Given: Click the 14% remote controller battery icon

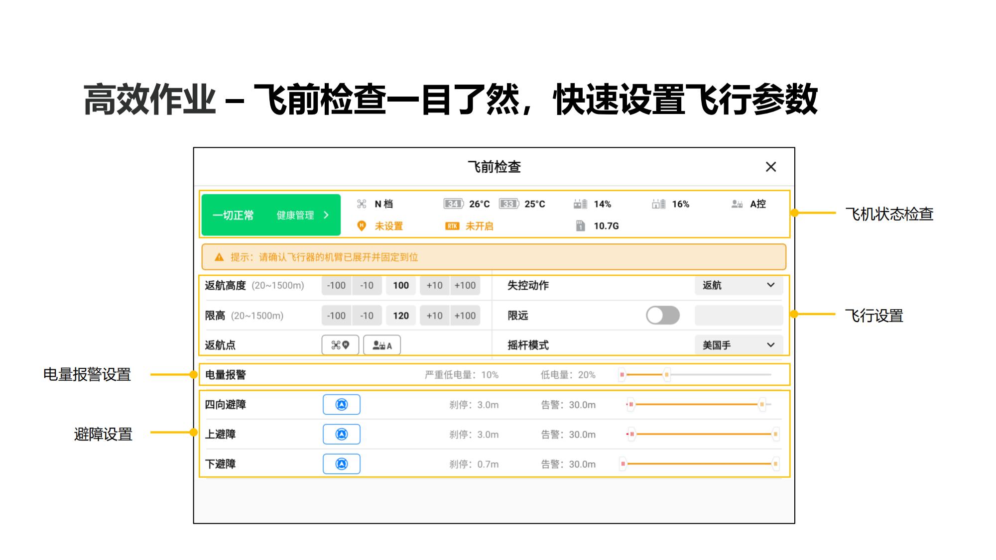Looking at the screenshot, I should (580, 204).
